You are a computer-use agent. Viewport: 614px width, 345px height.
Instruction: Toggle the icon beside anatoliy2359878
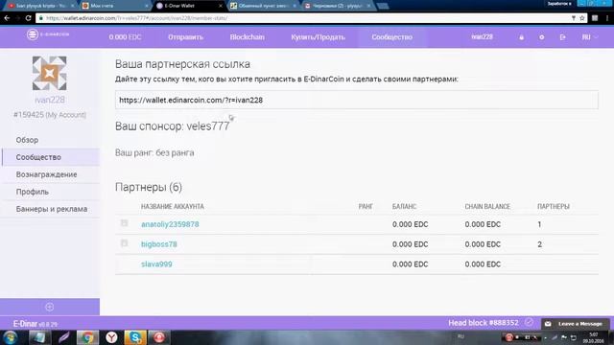click(124, 223)
